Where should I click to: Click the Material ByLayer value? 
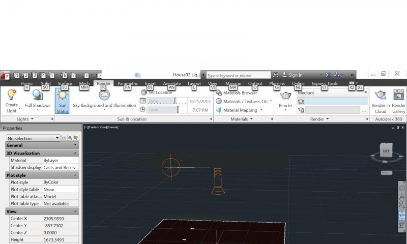coord(61,161)
